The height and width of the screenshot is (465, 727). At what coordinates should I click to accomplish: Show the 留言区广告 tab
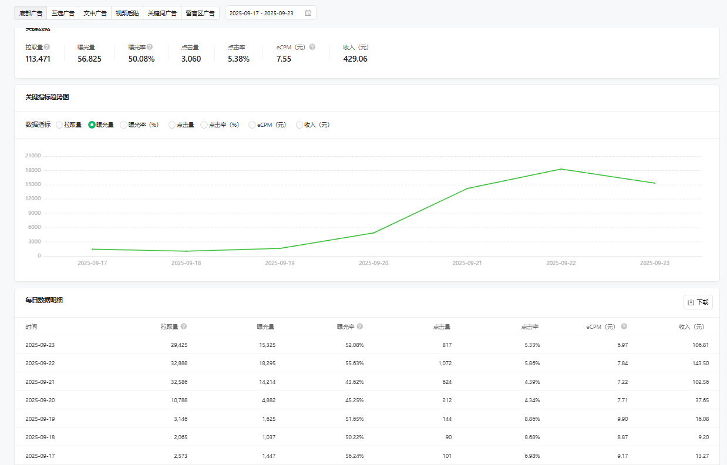click(x=200, y=13)
